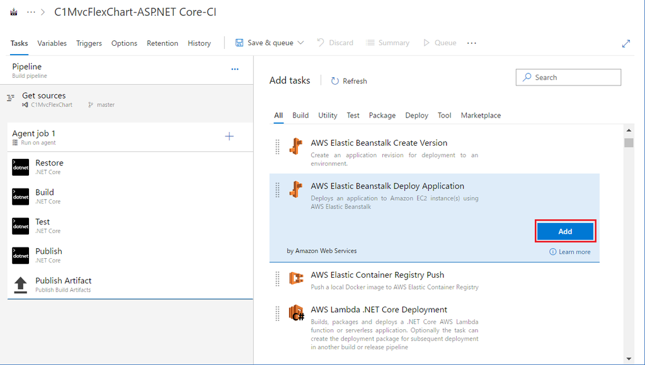Click the Publish task dotnet icon
The image size is (645, 365).
(21, 256)
